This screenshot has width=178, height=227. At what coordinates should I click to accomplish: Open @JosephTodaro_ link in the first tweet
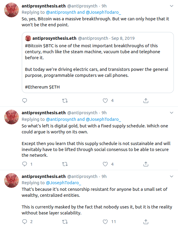coord(103,12)
